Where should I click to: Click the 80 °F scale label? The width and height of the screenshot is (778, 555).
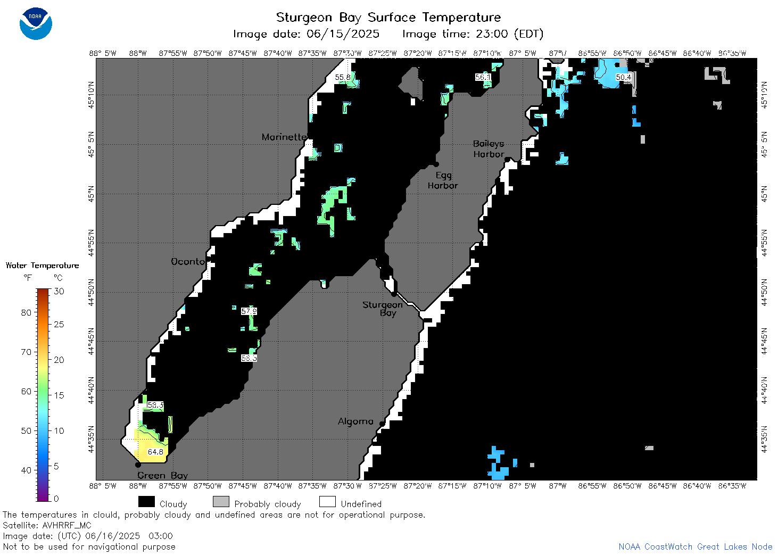[x=26, y=312]
